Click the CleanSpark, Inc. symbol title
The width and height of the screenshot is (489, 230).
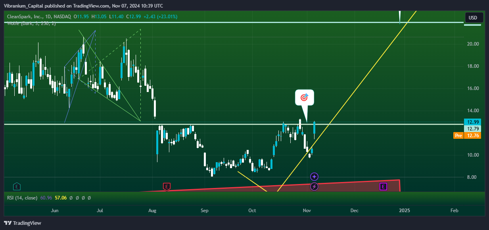24,17
